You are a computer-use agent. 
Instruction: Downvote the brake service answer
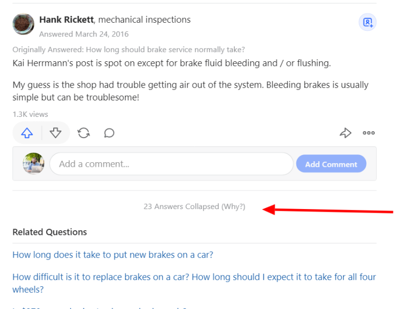[x=56, y=133]
